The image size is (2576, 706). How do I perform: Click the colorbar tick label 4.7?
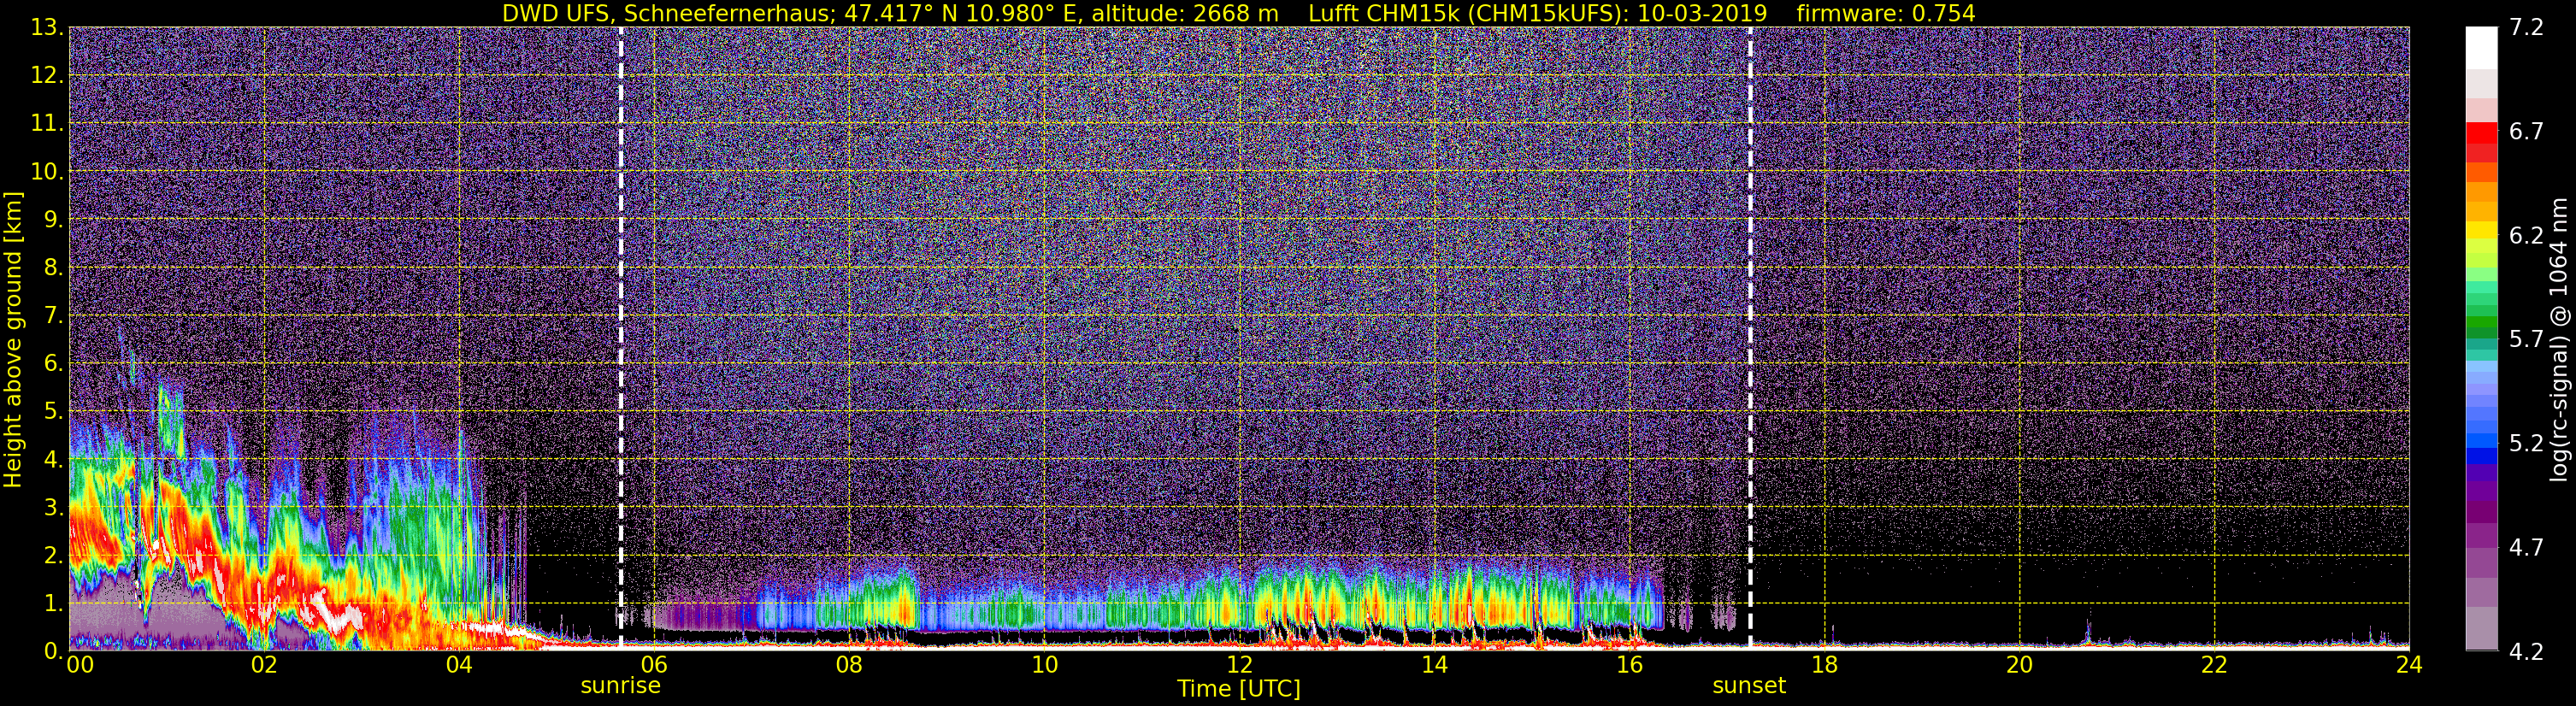(x=2526, y=547)
